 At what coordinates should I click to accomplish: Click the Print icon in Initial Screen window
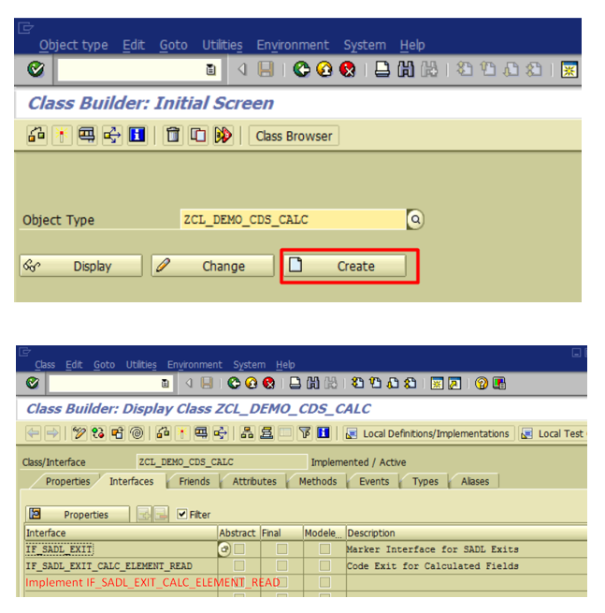coord(382,69)
